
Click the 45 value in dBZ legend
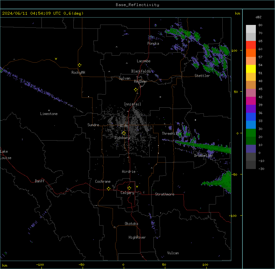[260, 89]
